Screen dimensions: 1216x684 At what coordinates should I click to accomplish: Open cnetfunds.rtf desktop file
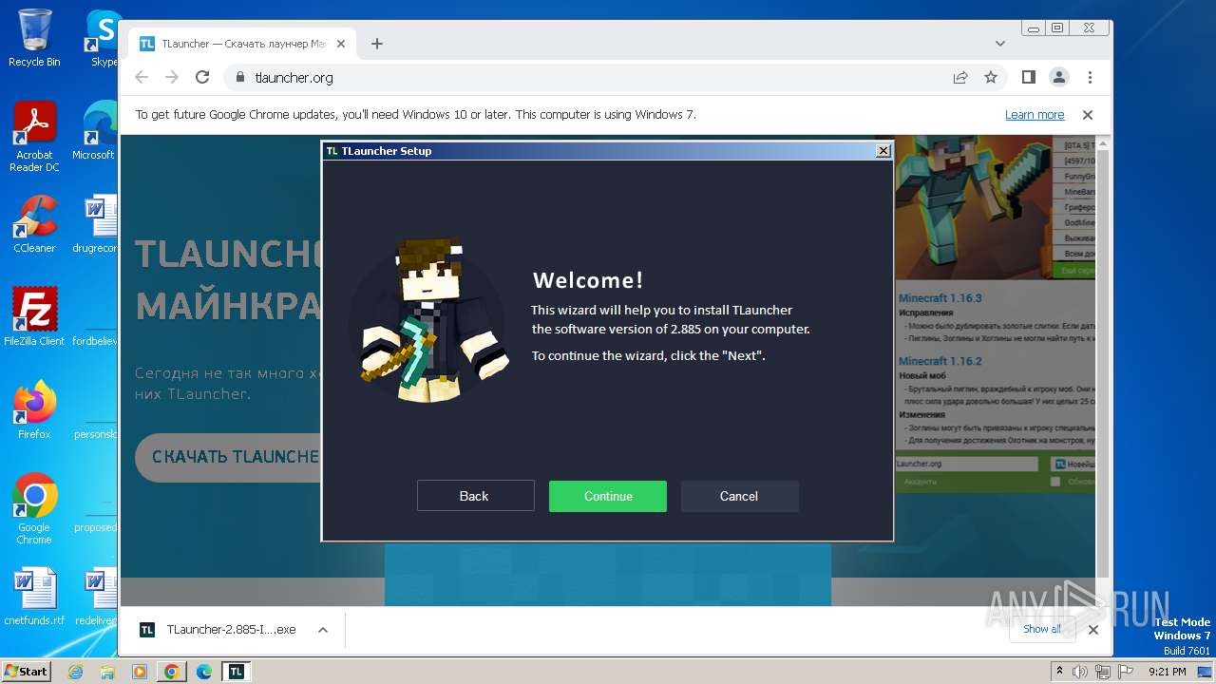(x=34, y=597)
